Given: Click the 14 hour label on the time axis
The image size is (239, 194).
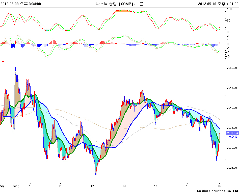Looking at the screenshot, I should point(156,186).
